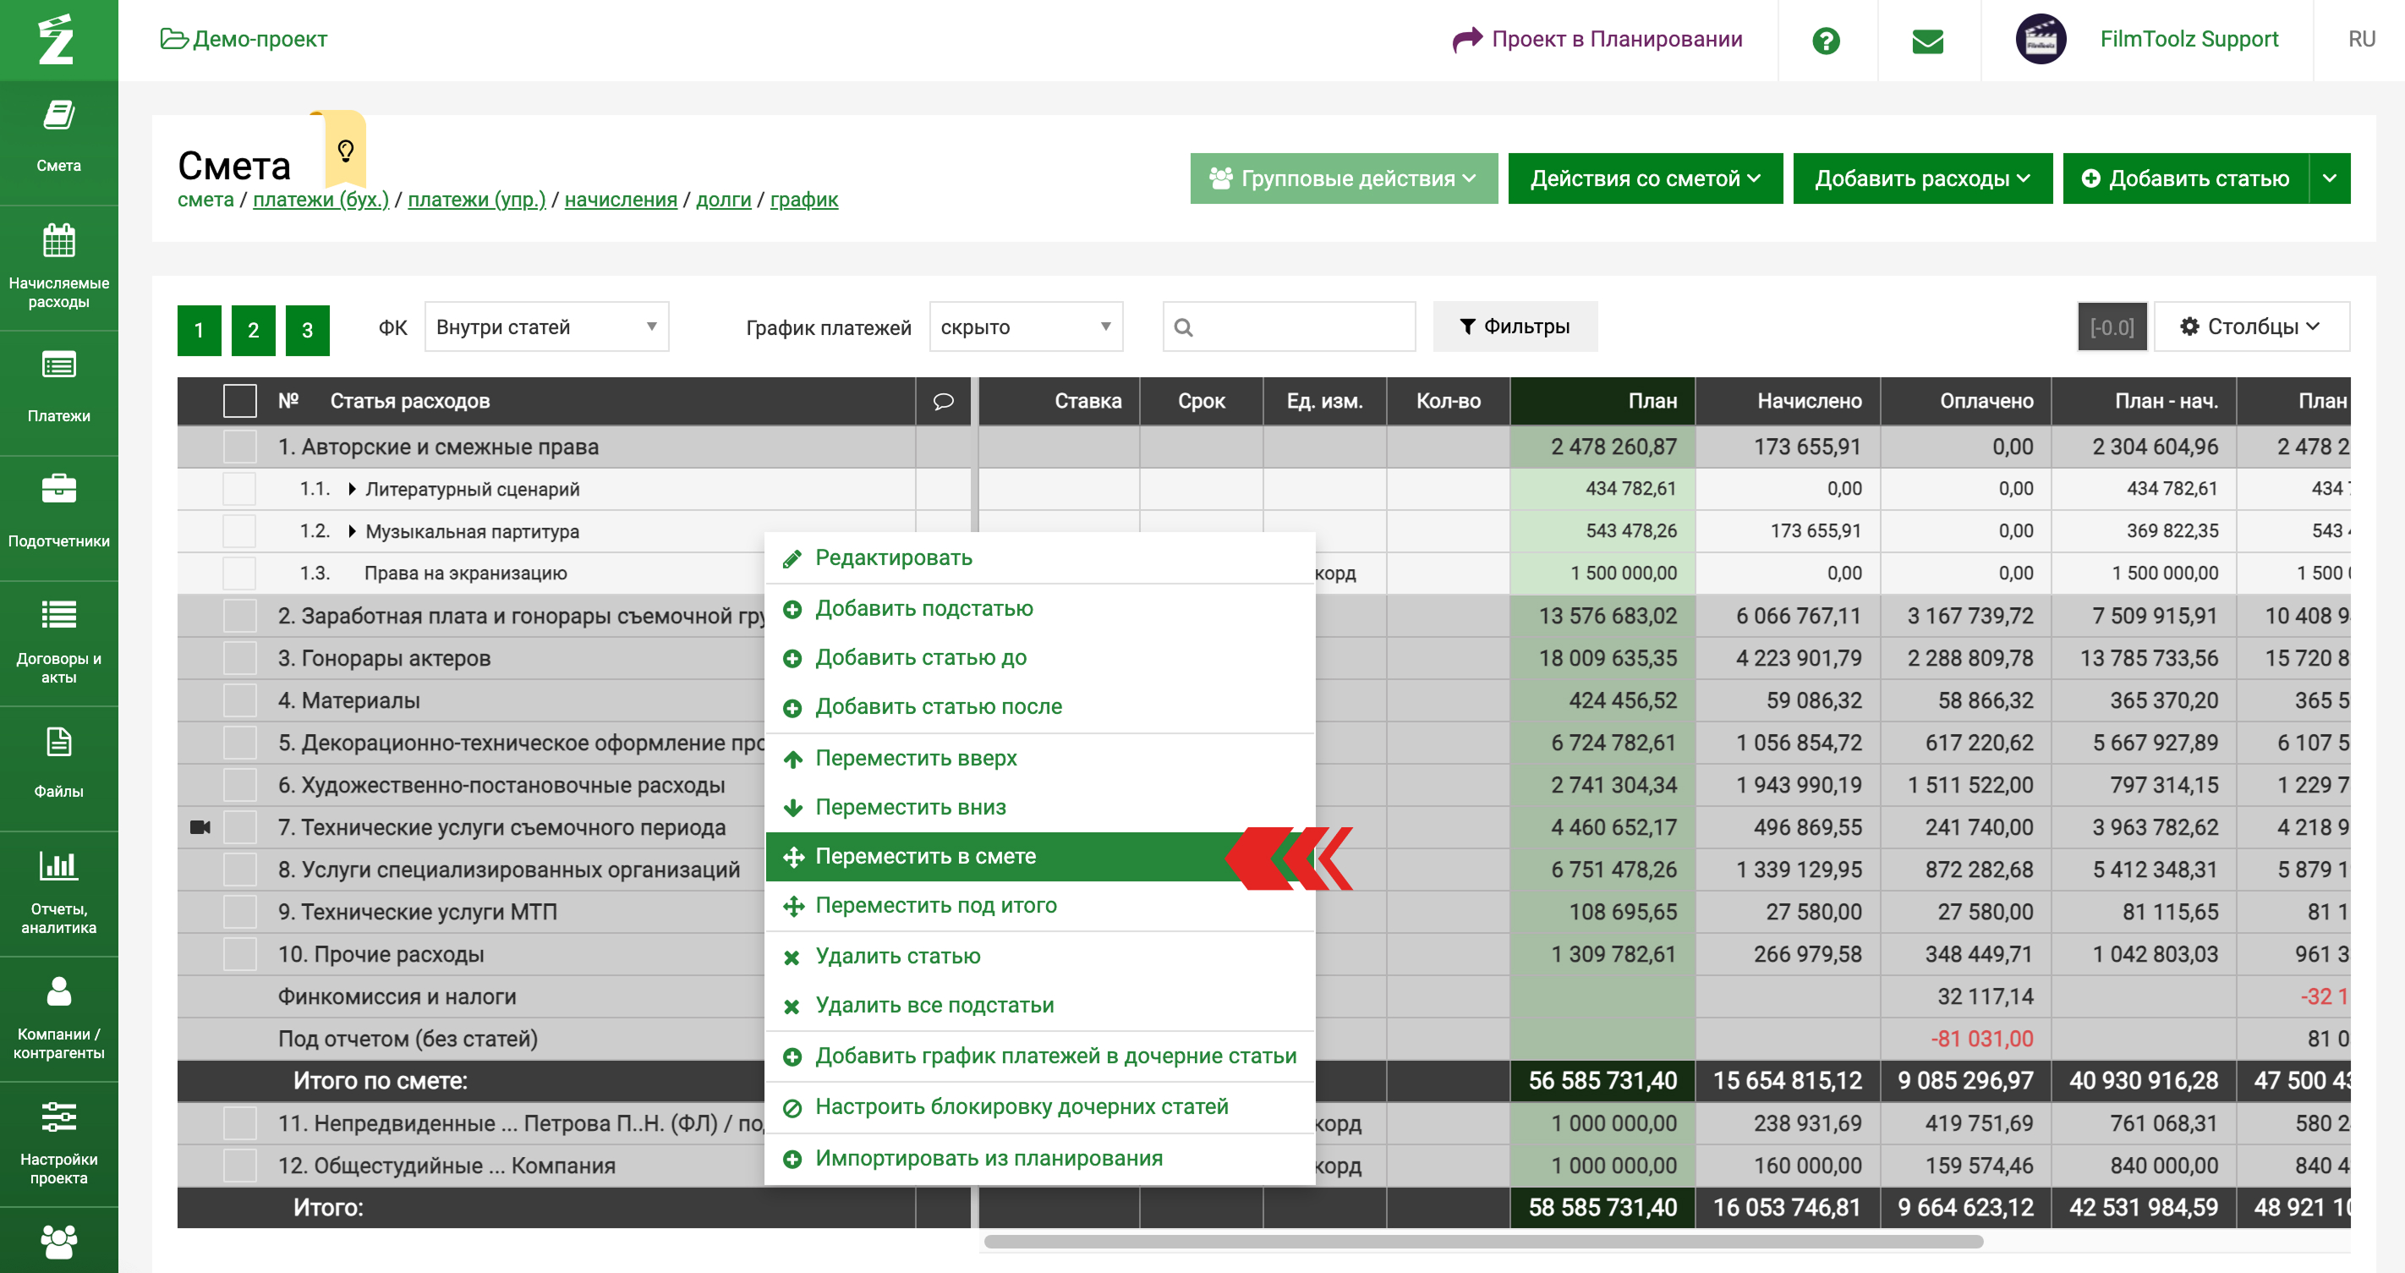Image resolution: width=2405 pixels, height=1273 pixels.
Task: Open Настройки проекта in the sidebar
Action: click(59, 1144)
